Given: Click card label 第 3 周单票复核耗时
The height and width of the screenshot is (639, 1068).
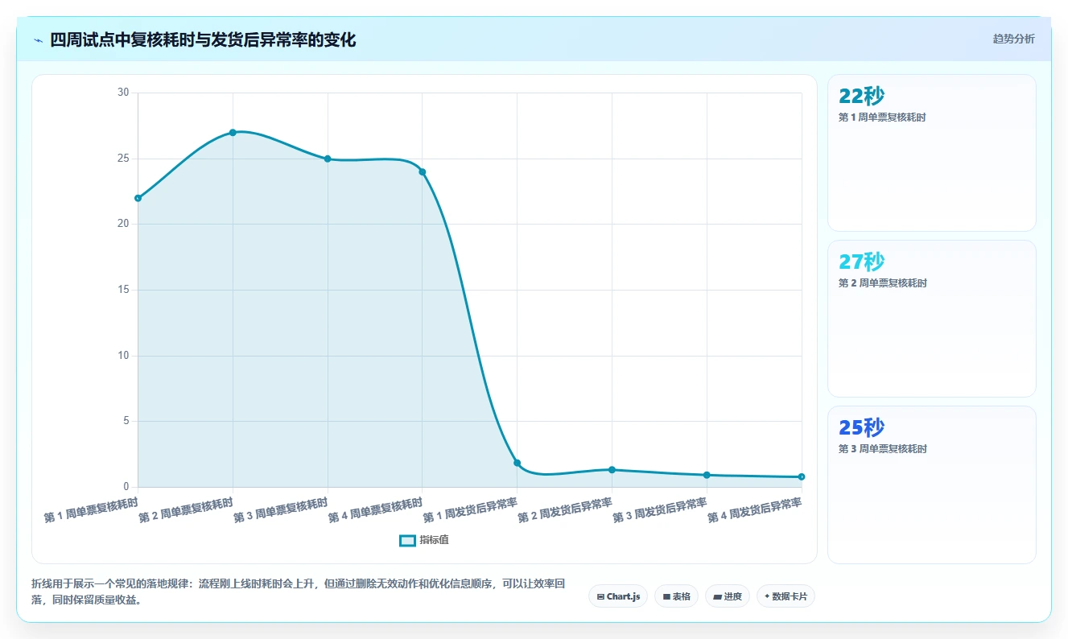Looking at the screenshot, I should [882, 449].
